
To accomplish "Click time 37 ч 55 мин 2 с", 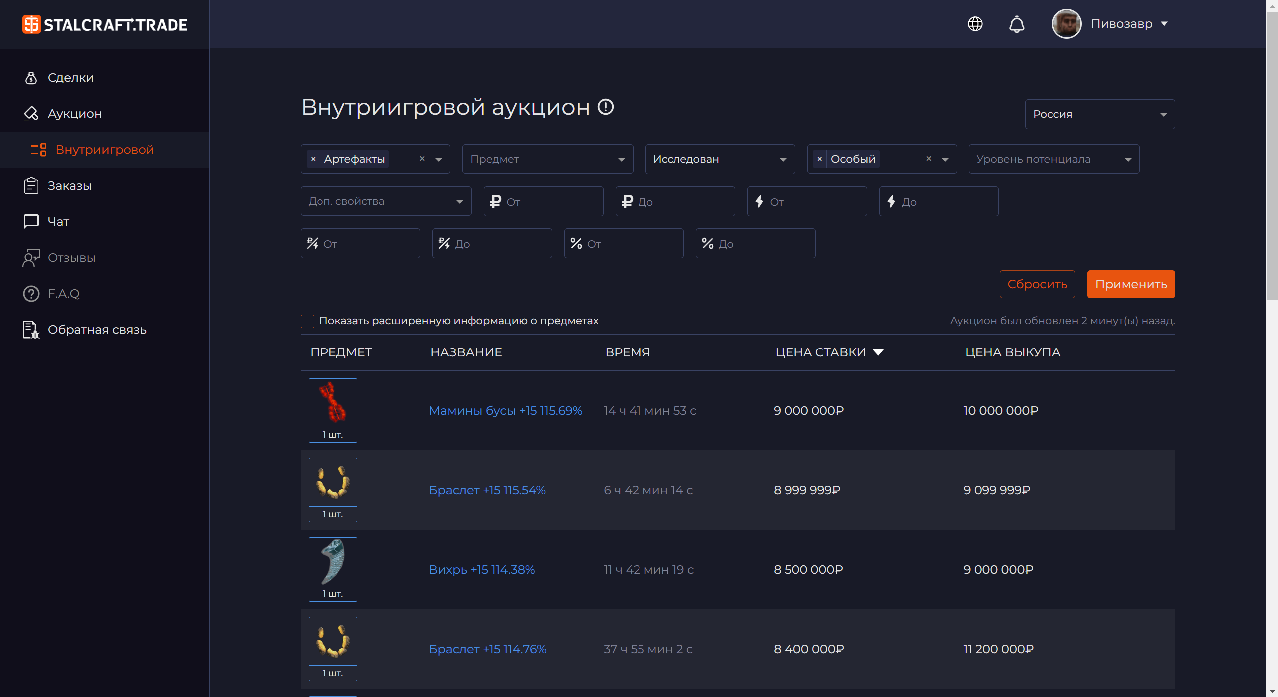I will click(x=648, y=649).
